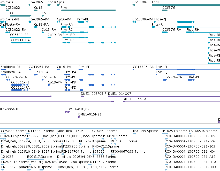This screenshot has height=171, width=220.
Task: Select protein Prm-PD label
Action: coord(70,88)
